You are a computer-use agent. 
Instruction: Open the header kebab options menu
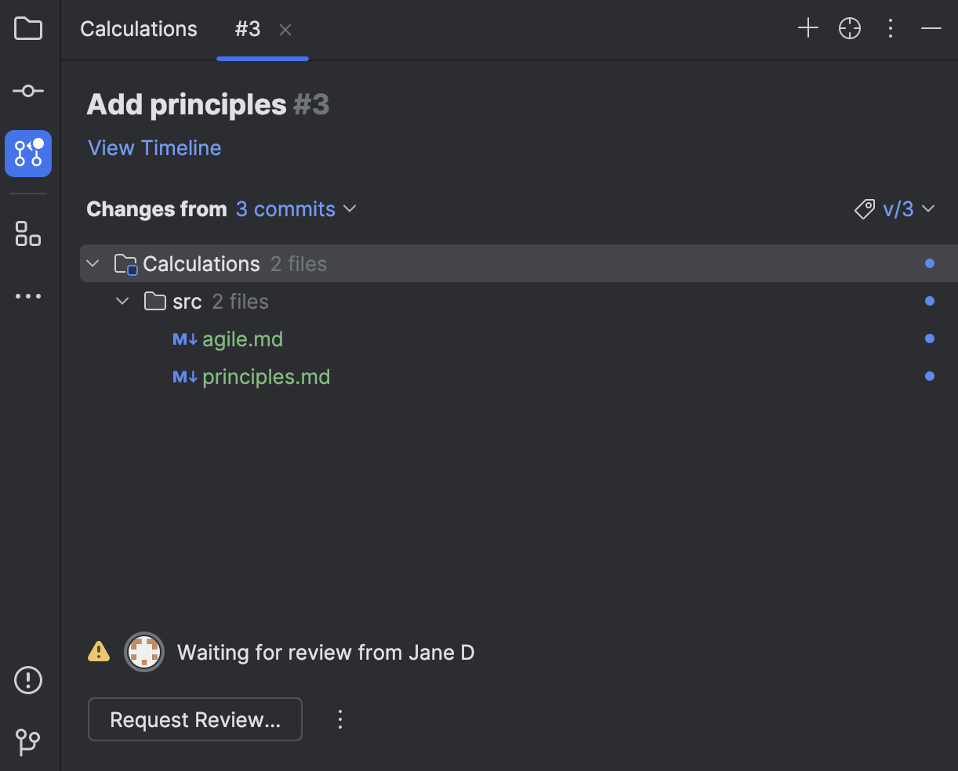[891, 28]
